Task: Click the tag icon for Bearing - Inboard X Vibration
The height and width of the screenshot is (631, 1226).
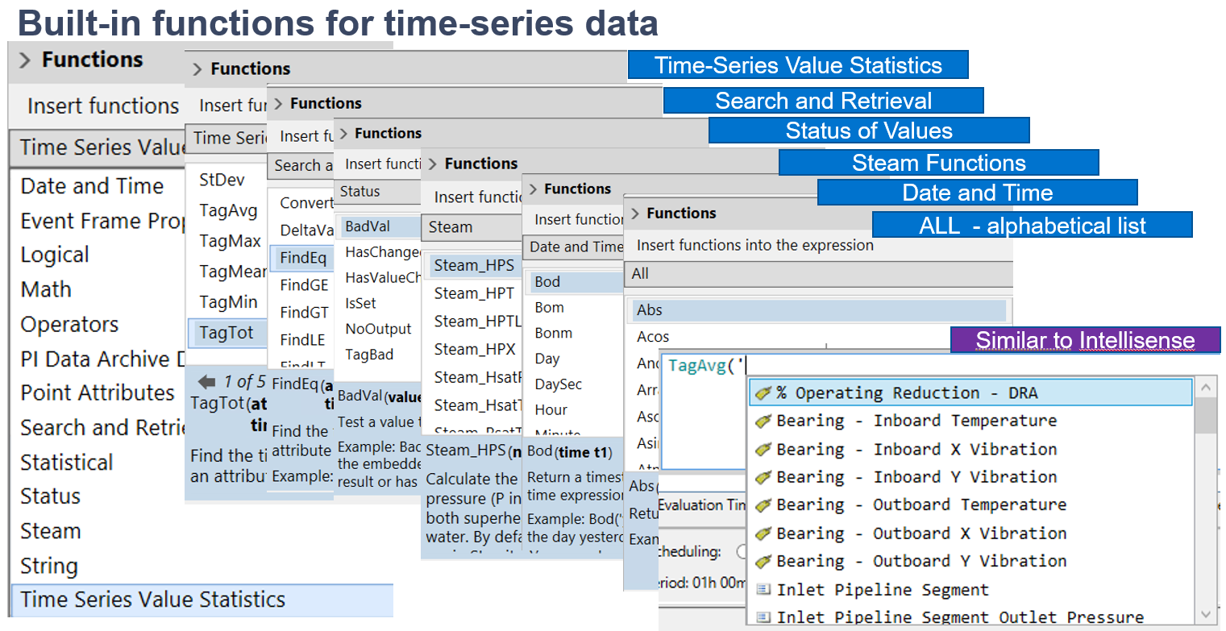Action: pyautogui.click(x=763, y=449)
